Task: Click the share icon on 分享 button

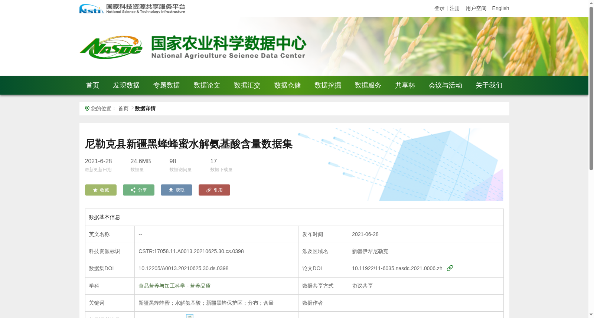Action: tap(133, 190)
